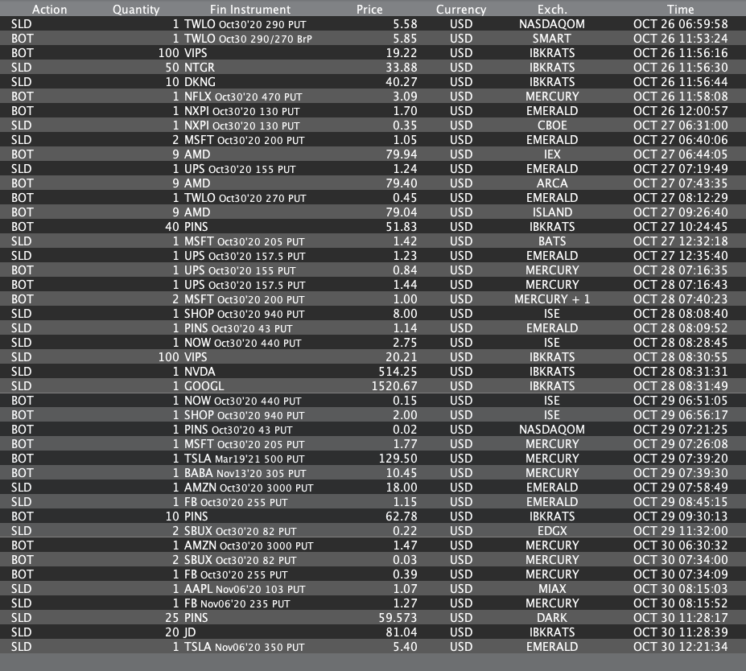Click the Quantity column header
Viewport: 746px width, 671px height.
135,10
